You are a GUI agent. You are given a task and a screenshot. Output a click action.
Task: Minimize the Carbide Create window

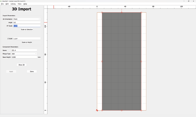pyautogui.click(x=184, y=1)
